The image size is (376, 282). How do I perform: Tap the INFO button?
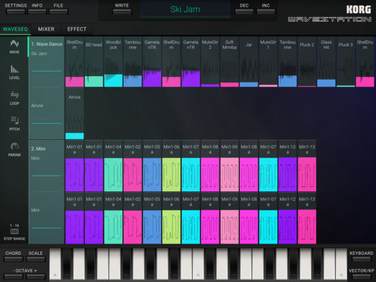(37, 8)
